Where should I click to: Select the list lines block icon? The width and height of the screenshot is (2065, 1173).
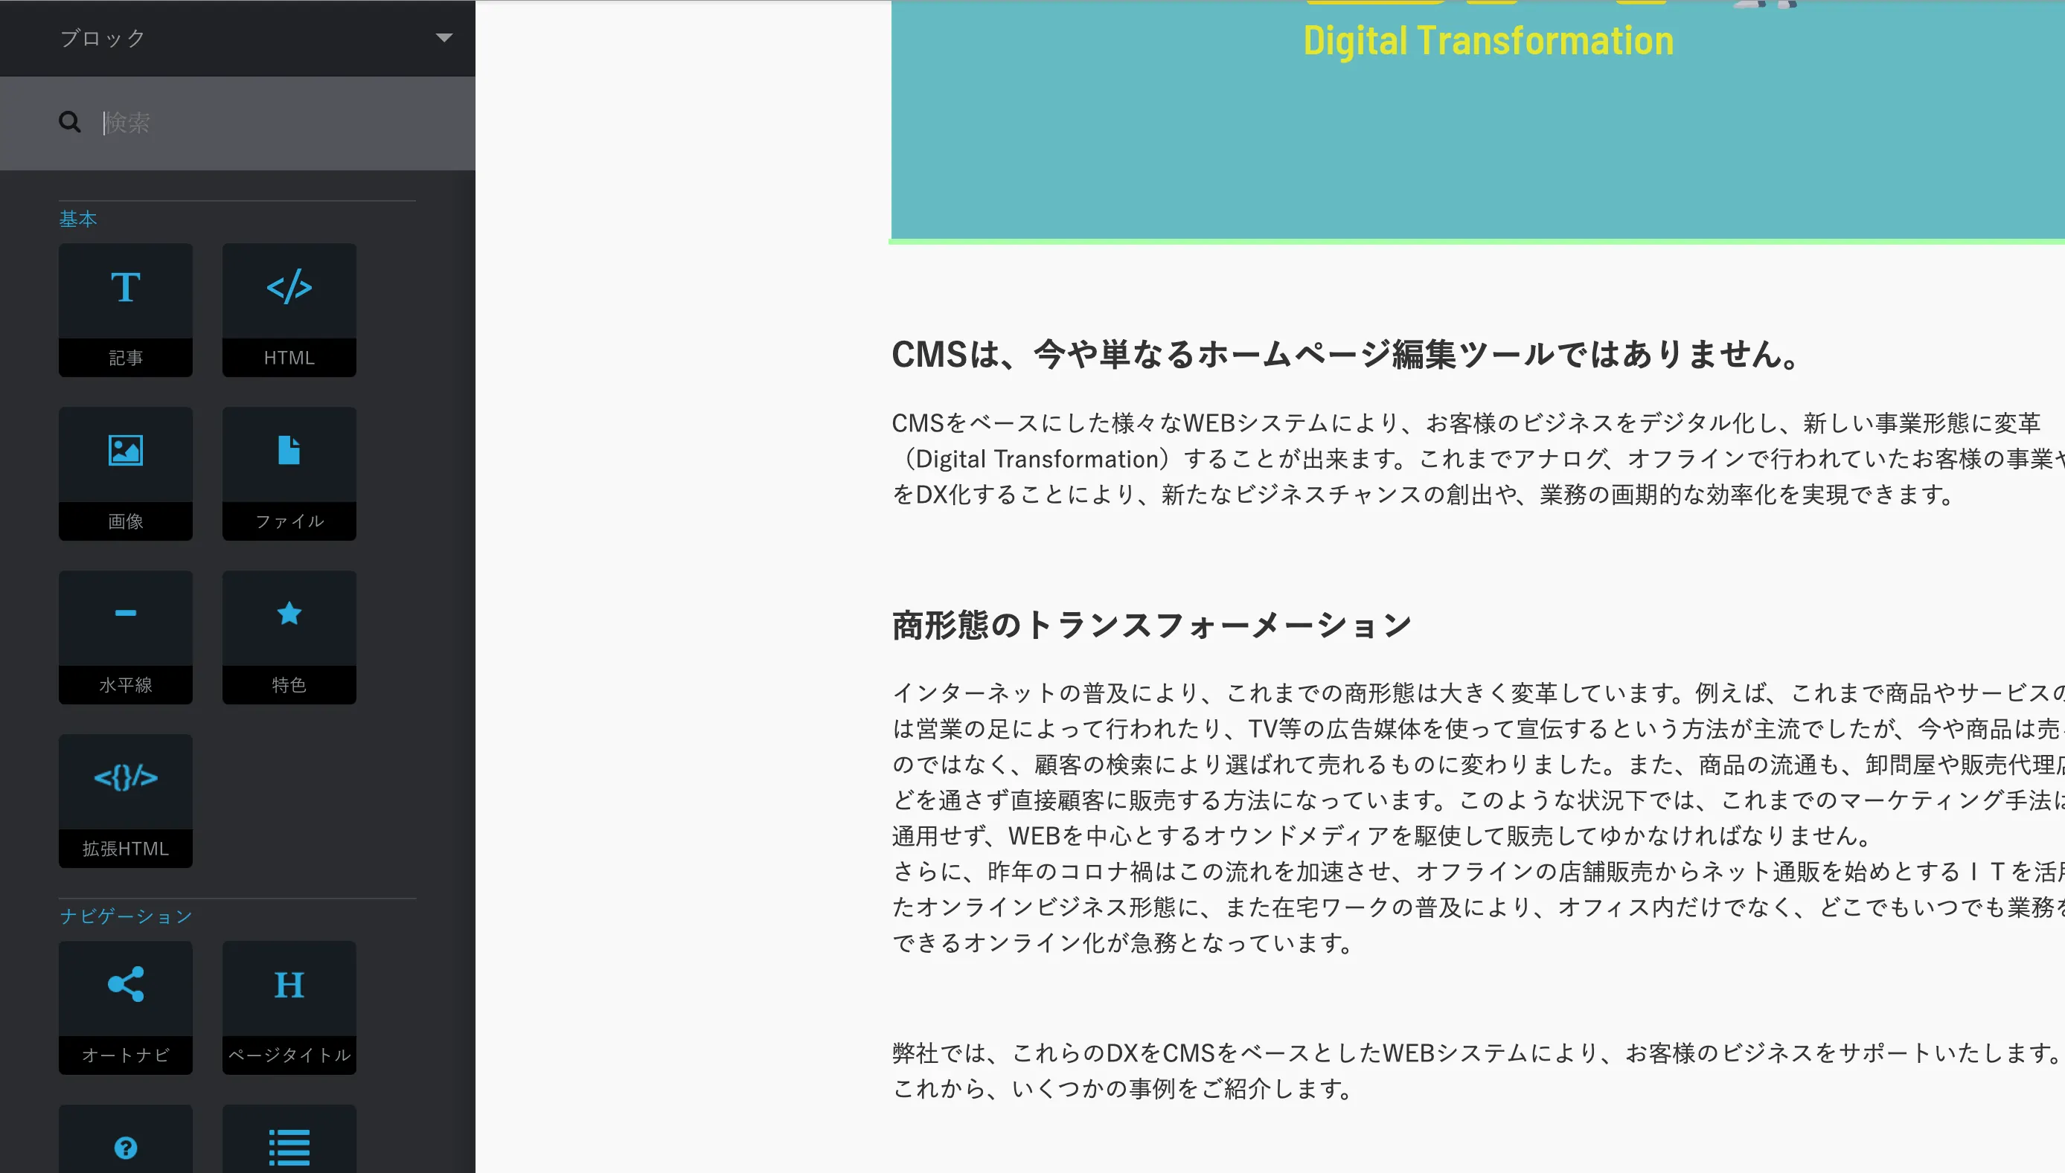(x=289, y=1147)
